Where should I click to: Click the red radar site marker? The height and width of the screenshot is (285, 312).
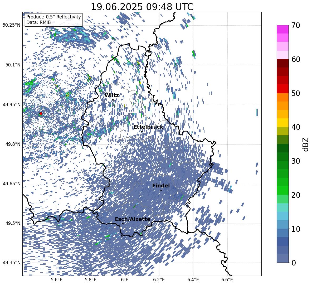[41, 113]
